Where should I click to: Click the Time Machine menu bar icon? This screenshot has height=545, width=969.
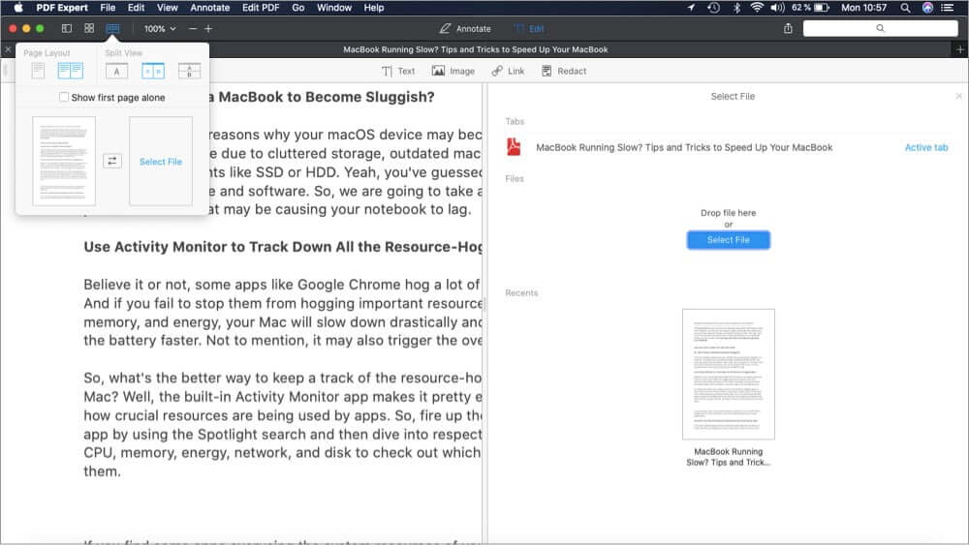click(714, 8)
